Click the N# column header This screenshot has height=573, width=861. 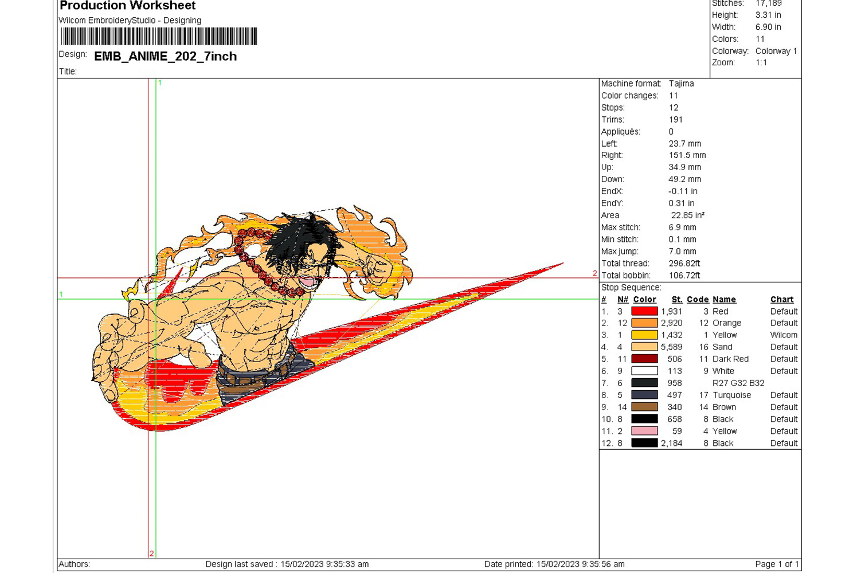623,300
